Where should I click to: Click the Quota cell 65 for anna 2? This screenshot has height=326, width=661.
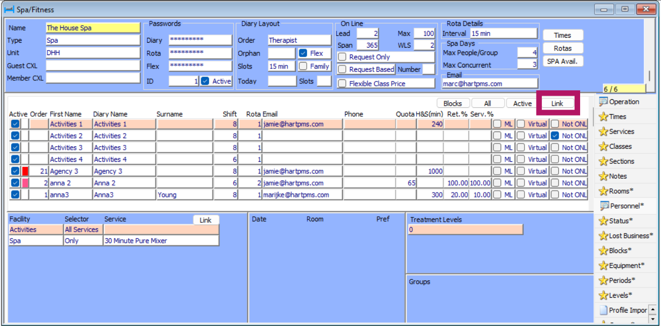[x=406, y=183]
